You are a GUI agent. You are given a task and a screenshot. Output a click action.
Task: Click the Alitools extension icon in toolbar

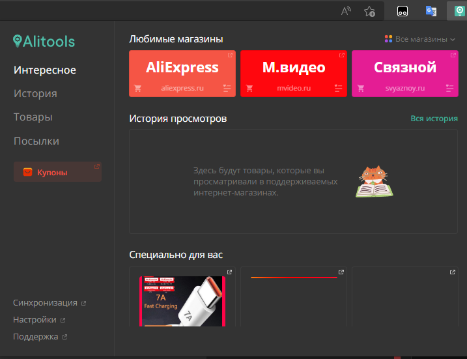[459, 11]
